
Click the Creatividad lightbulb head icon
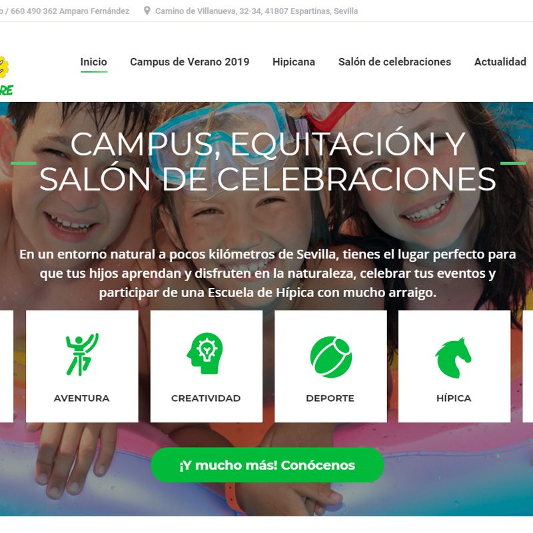pos(205,354)
